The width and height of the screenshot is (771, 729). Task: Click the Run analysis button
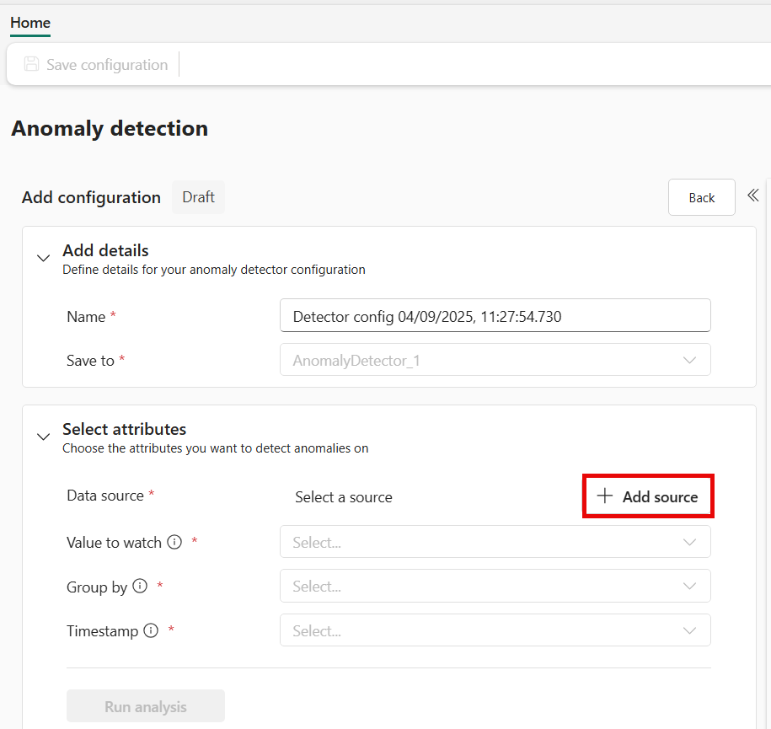145,705
